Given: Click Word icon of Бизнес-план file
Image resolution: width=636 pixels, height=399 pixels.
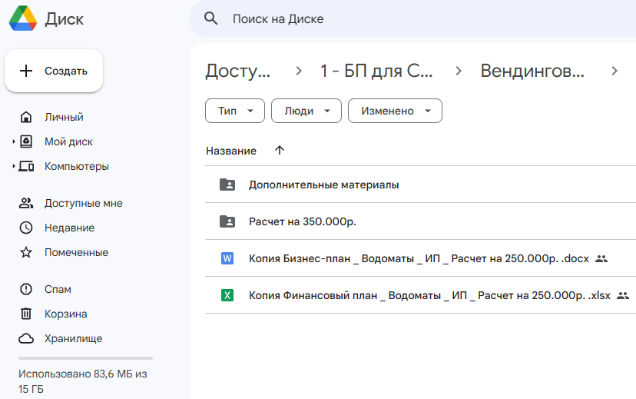Looking at the screenshot, I should (227, 258).
